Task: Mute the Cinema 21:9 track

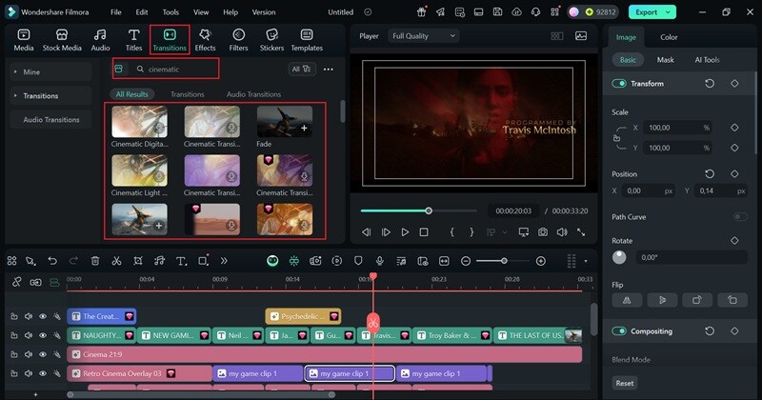Action: click(x=29, y=354)
